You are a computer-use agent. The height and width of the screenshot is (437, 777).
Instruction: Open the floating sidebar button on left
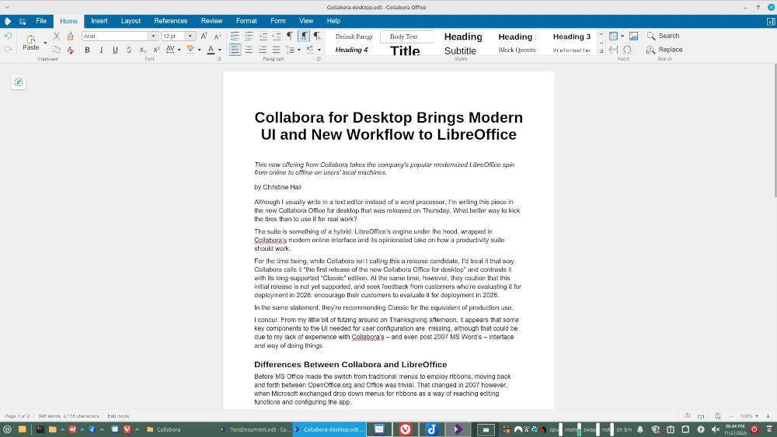click(x=19, y=82)
